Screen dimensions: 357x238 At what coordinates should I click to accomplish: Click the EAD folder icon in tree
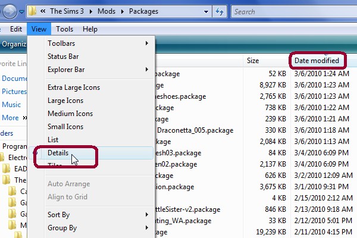click(x=7, y=168)
